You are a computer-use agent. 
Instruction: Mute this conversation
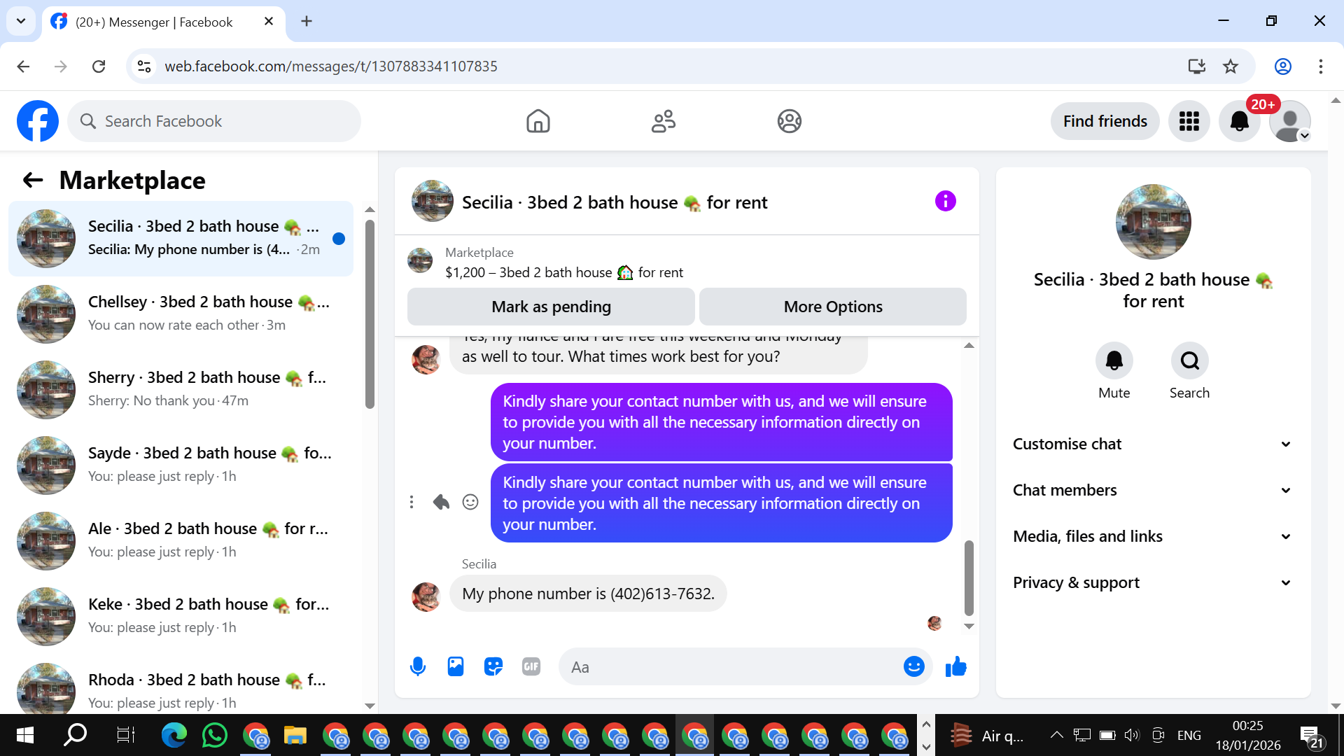point(1114,361)
